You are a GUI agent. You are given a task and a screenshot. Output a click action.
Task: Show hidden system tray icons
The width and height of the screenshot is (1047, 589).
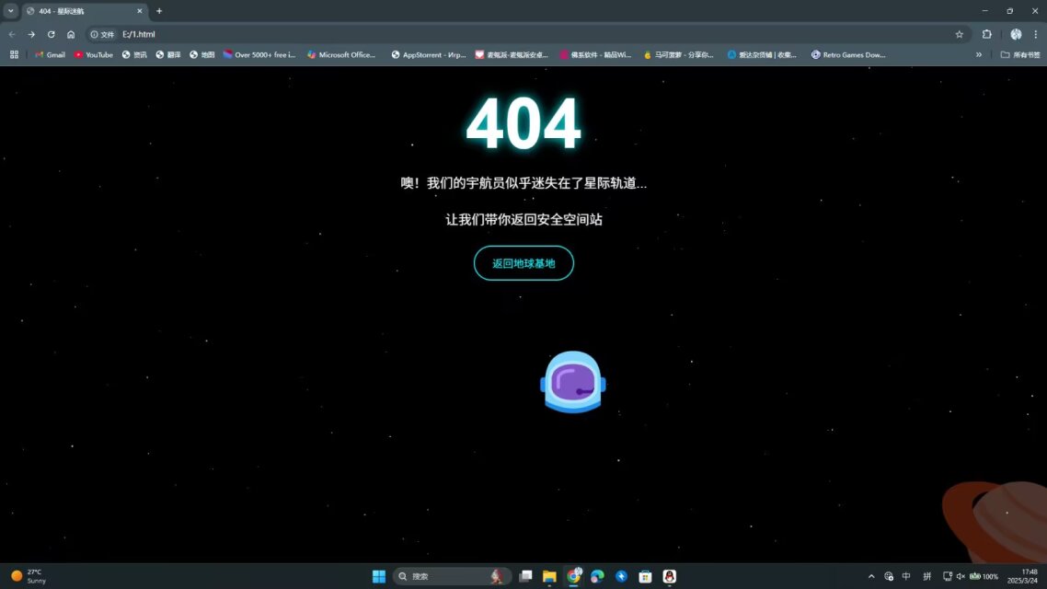(x=871, y=576)
